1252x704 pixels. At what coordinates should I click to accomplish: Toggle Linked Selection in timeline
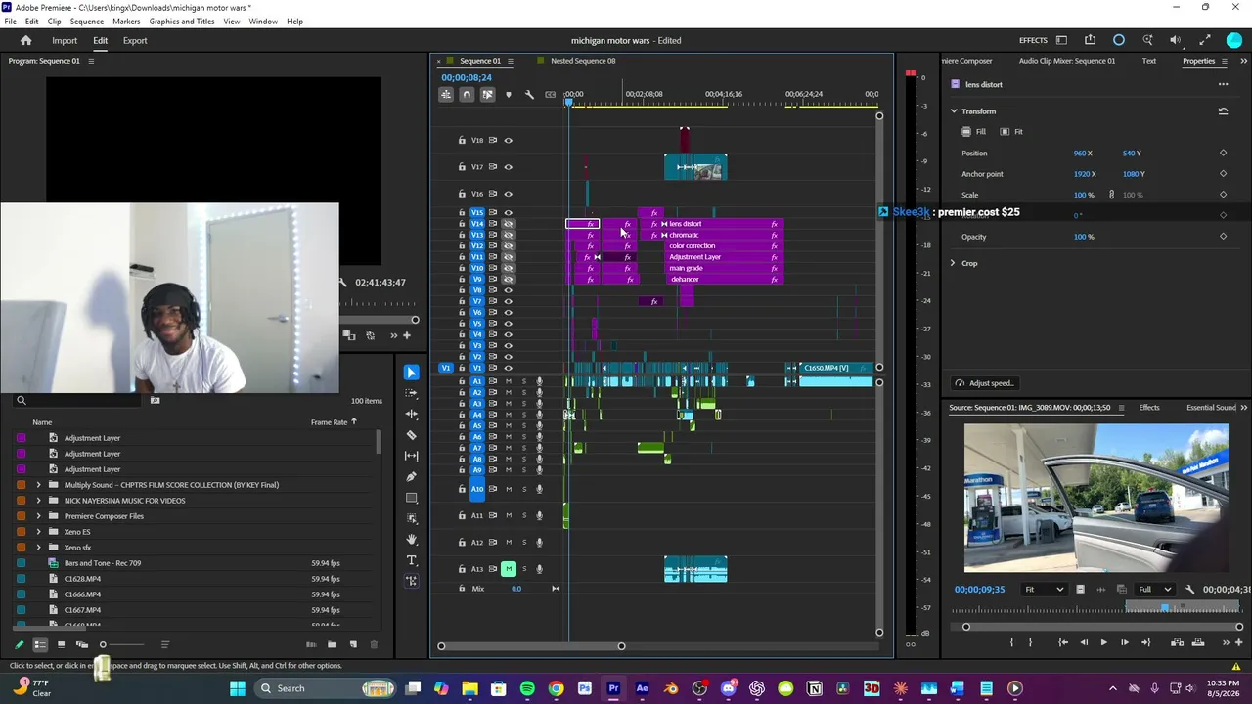pyautogui.click(x=487, y=95)
